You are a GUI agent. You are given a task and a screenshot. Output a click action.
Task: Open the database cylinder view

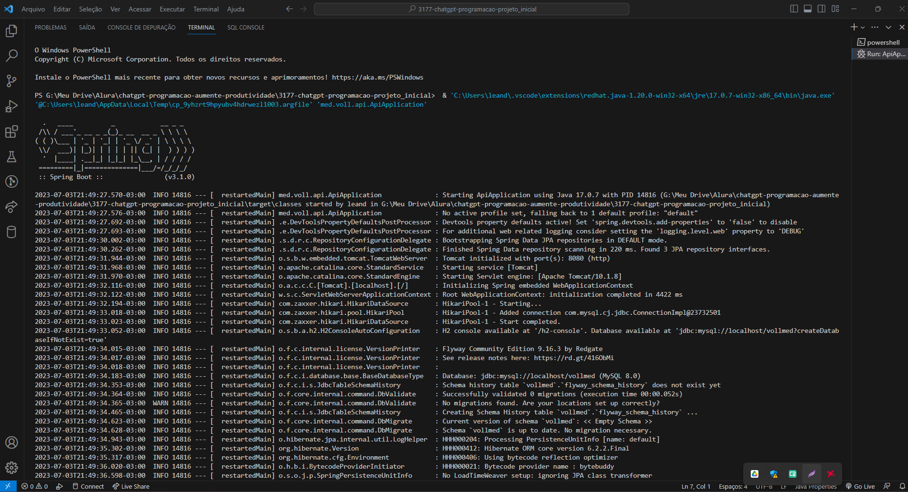[x=11, y=232]
